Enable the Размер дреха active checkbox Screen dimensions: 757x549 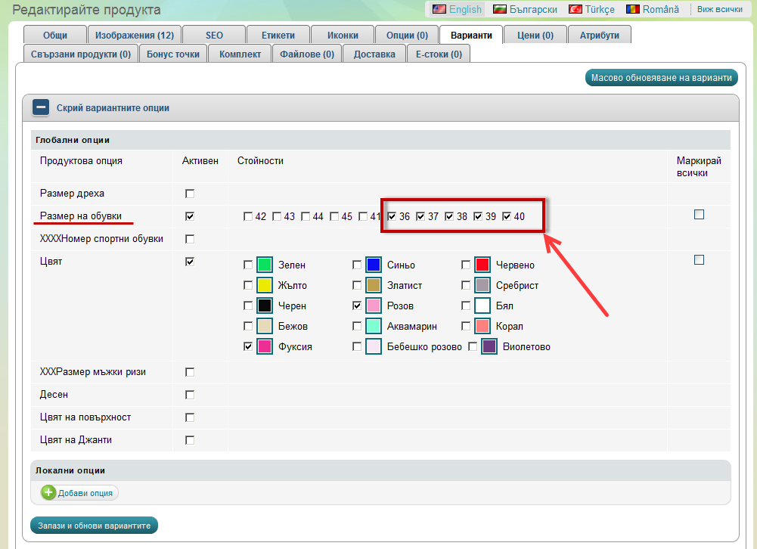190,194
